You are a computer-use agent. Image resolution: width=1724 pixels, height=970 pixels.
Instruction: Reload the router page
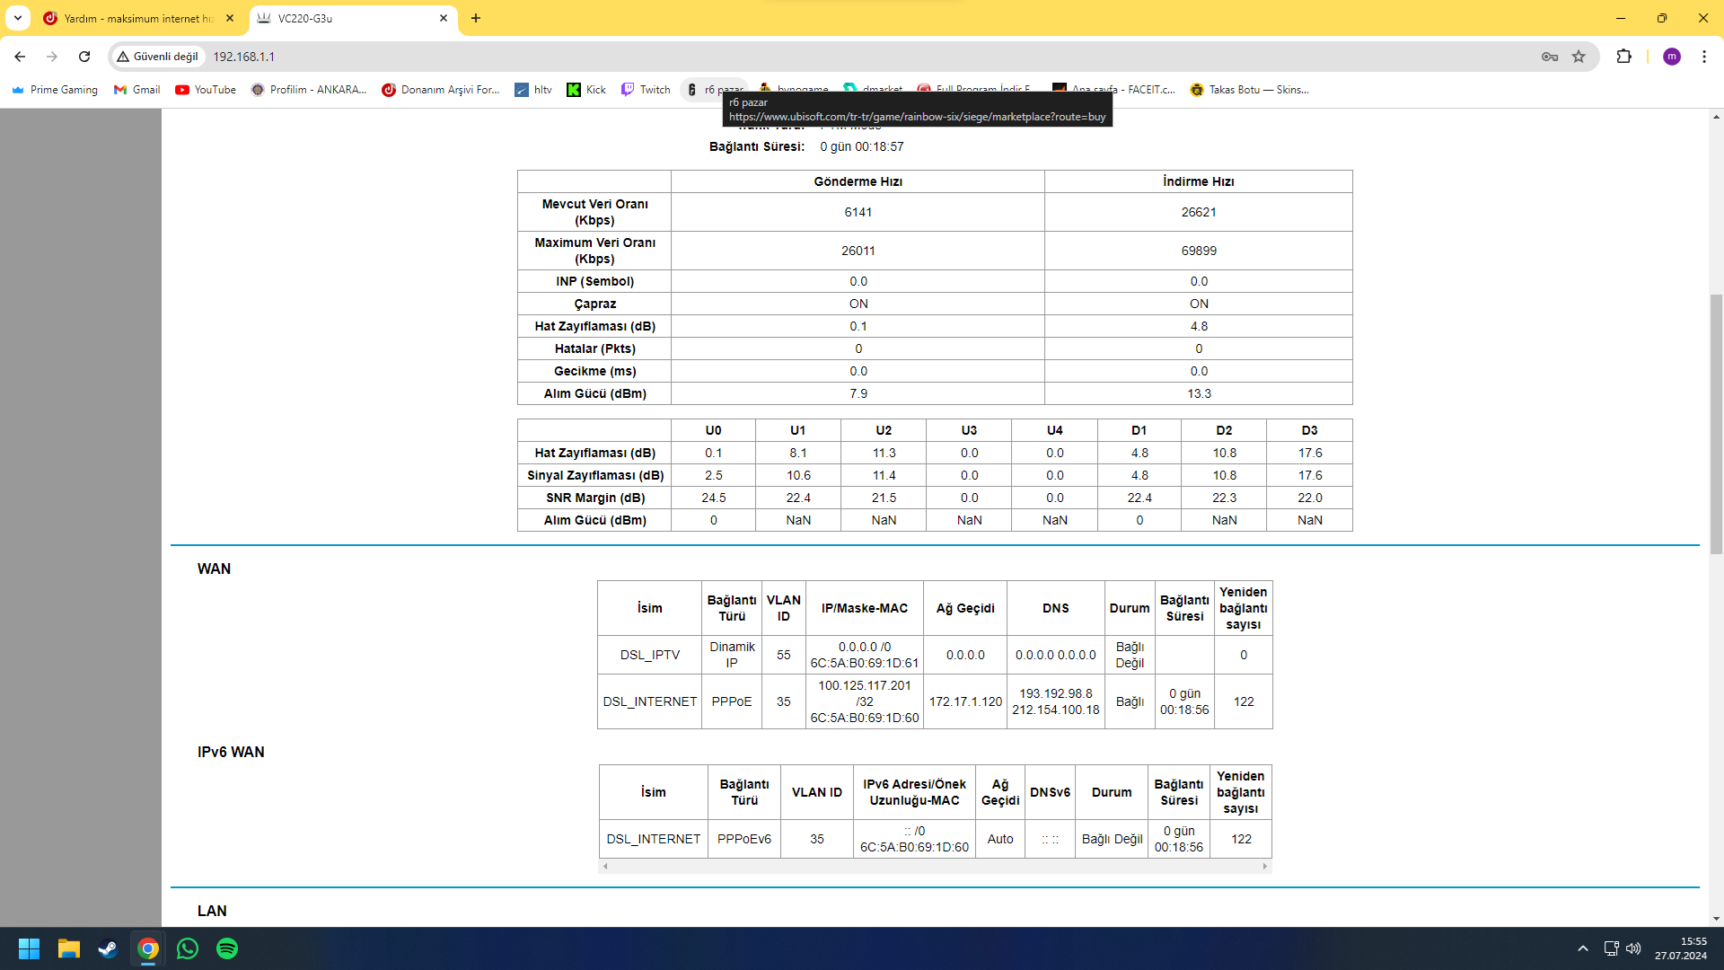tap(84, 57)
